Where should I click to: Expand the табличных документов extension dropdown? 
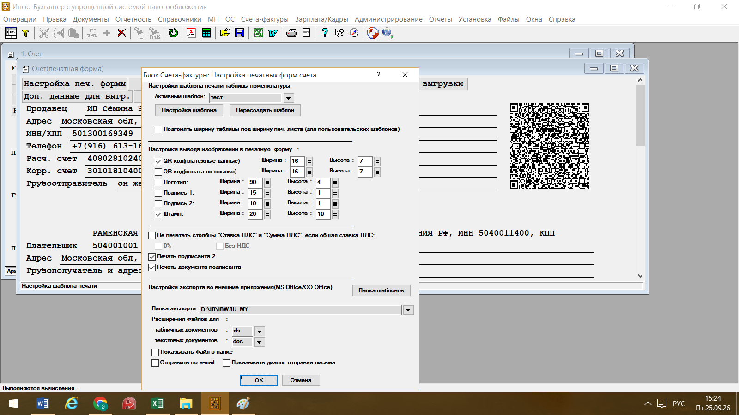260,332
